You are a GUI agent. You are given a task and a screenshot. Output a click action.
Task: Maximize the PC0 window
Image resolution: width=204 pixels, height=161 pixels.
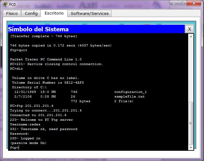click(182, 3)
